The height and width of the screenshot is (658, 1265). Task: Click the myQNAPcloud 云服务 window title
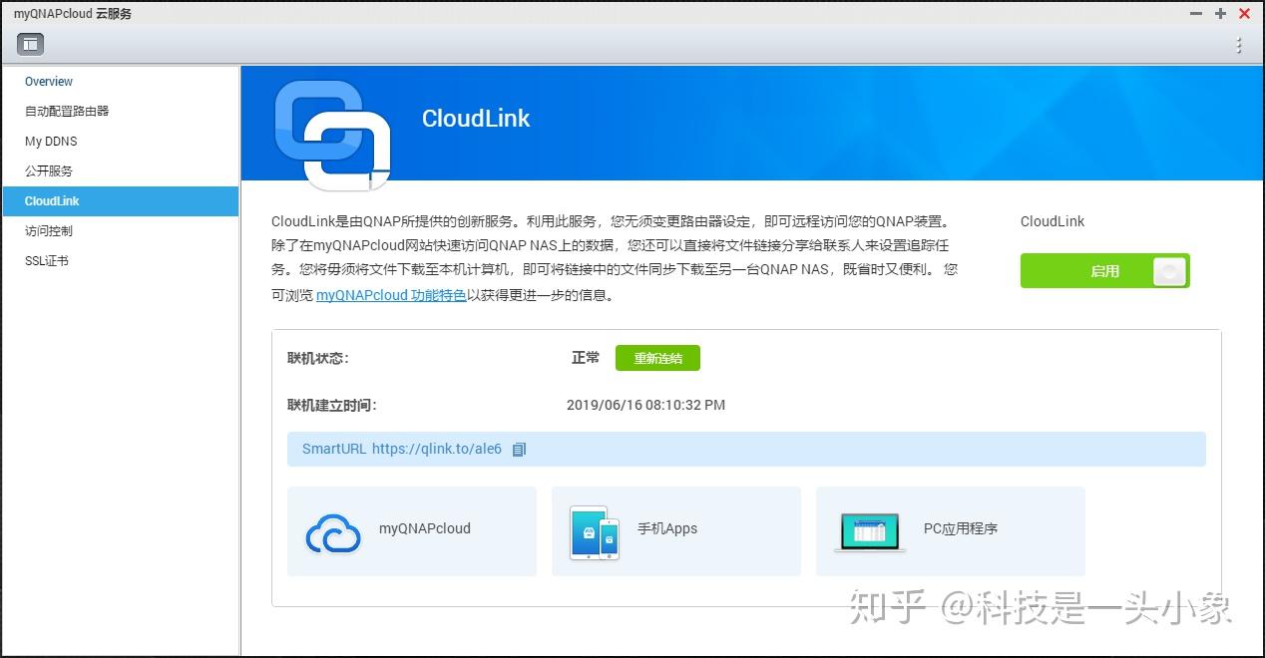click(73, 14)
